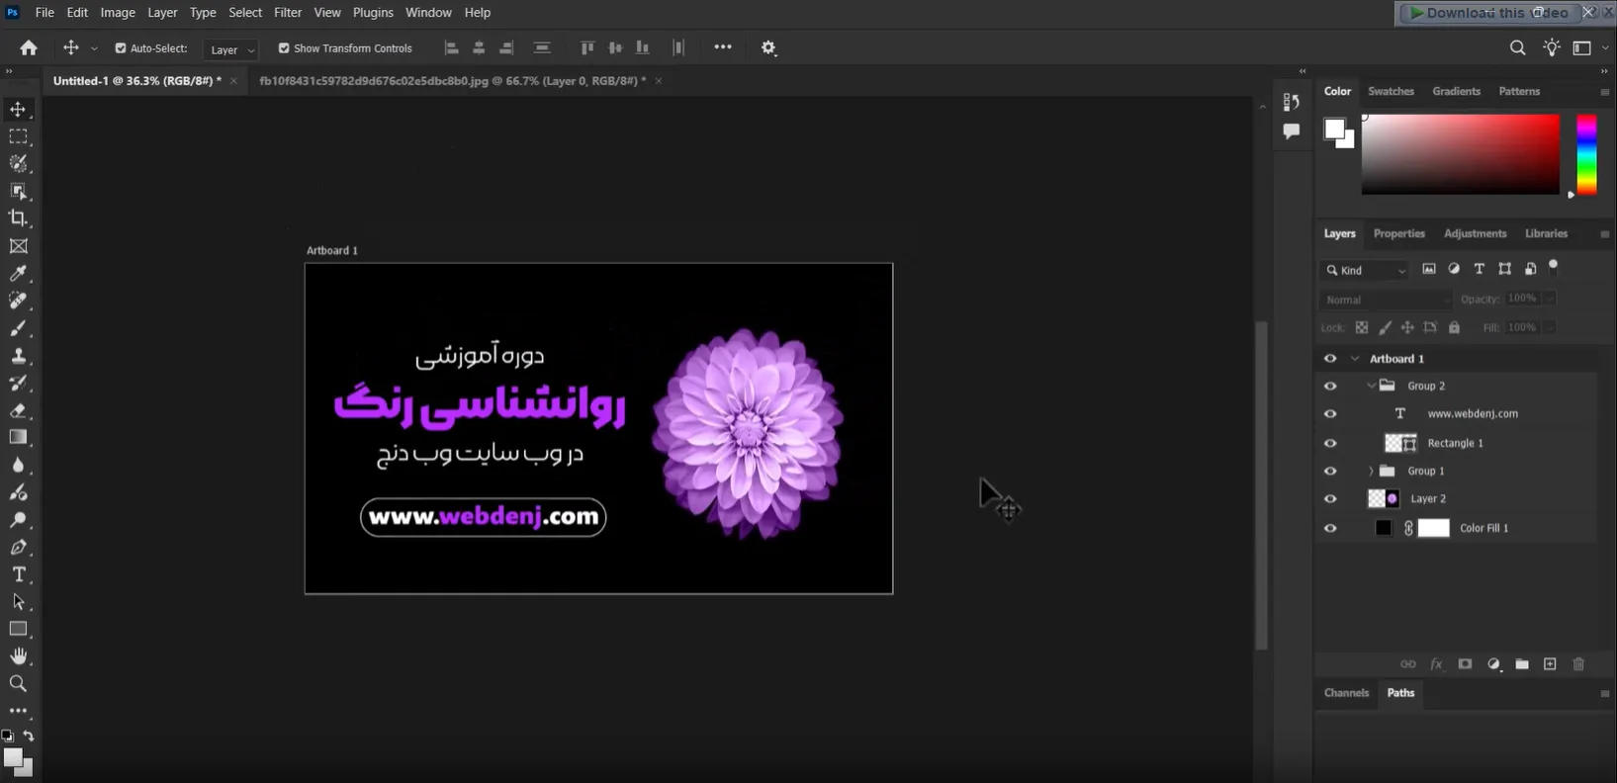Viewport: 1617px width, 783px height.
Task: Select the Gradient tool
Action: pos(18,437)
